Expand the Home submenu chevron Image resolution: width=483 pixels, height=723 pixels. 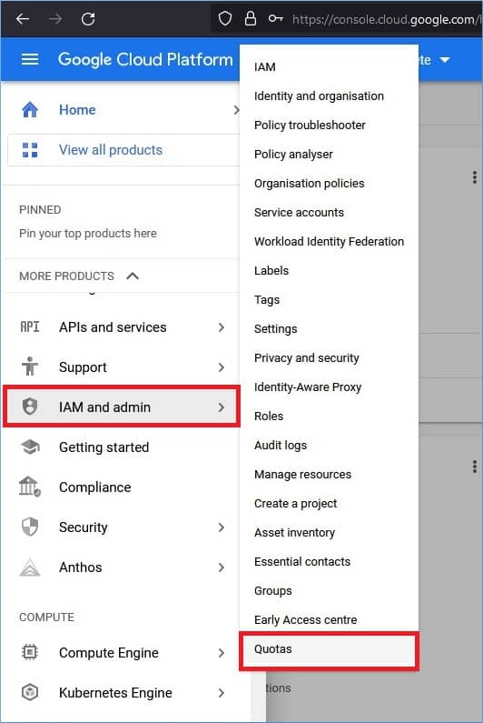click(x=236, y=110)
